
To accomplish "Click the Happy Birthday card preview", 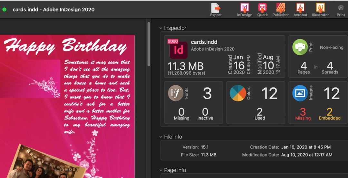I will [67, 106].
